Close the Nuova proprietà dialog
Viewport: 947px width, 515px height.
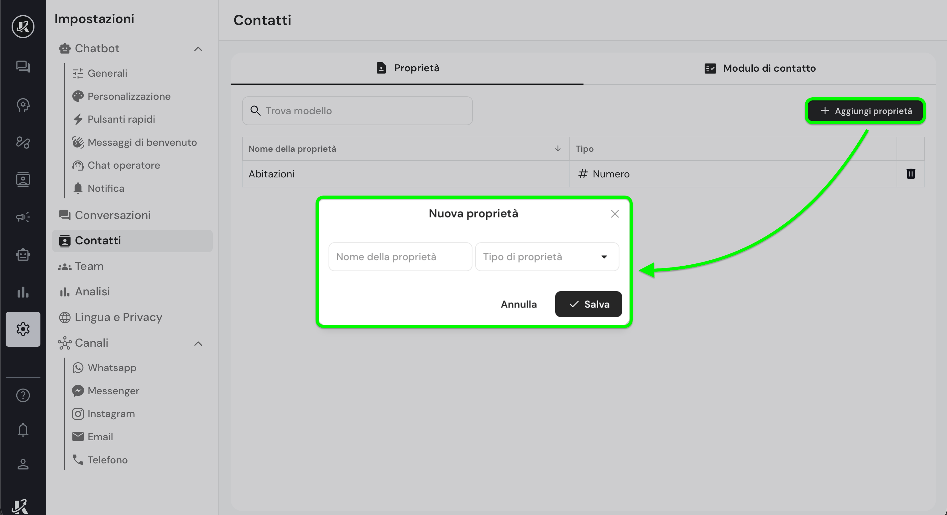point(615,214)
